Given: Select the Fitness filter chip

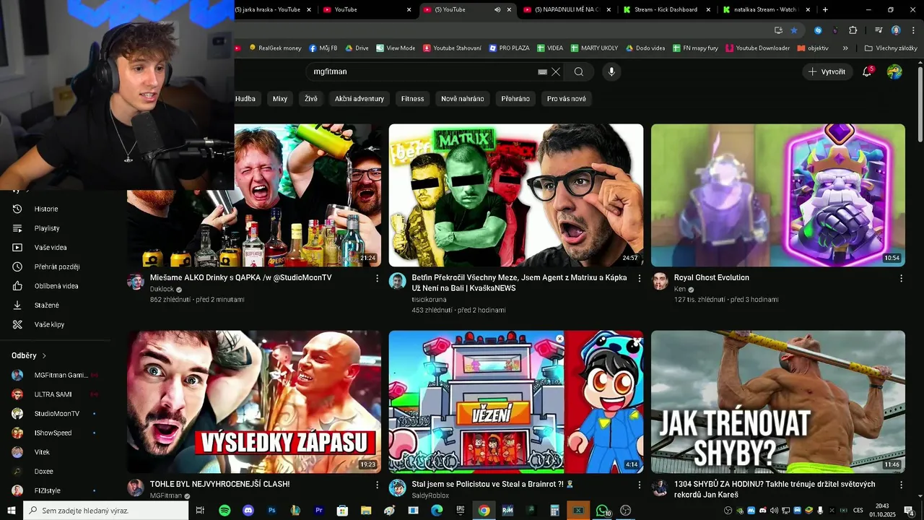Looking at the screenshot, I should 413,98.
